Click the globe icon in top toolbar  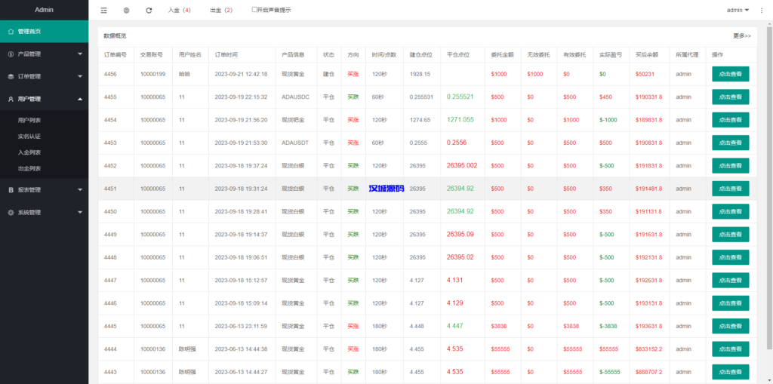pyautogui.click(x=126, y=11)
